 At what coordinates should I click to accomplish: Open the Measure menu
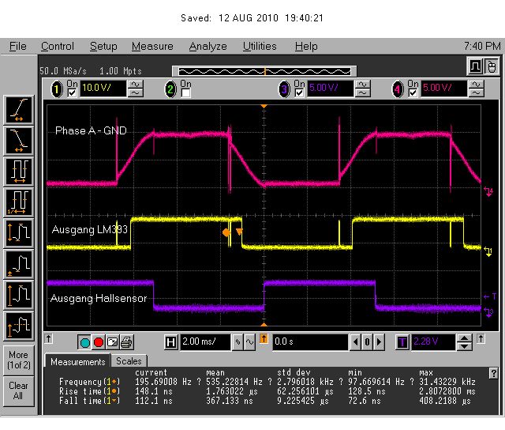152,47
